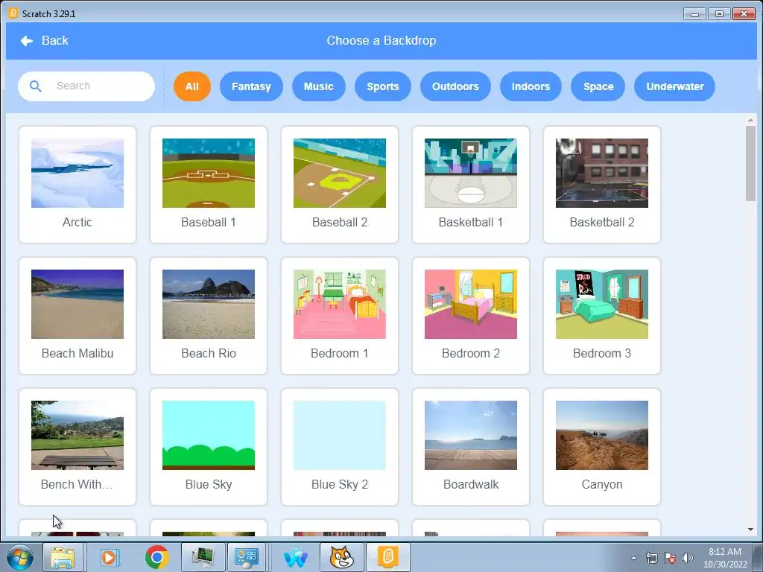Click the "Boardwalk" label text

pos(471,484)
